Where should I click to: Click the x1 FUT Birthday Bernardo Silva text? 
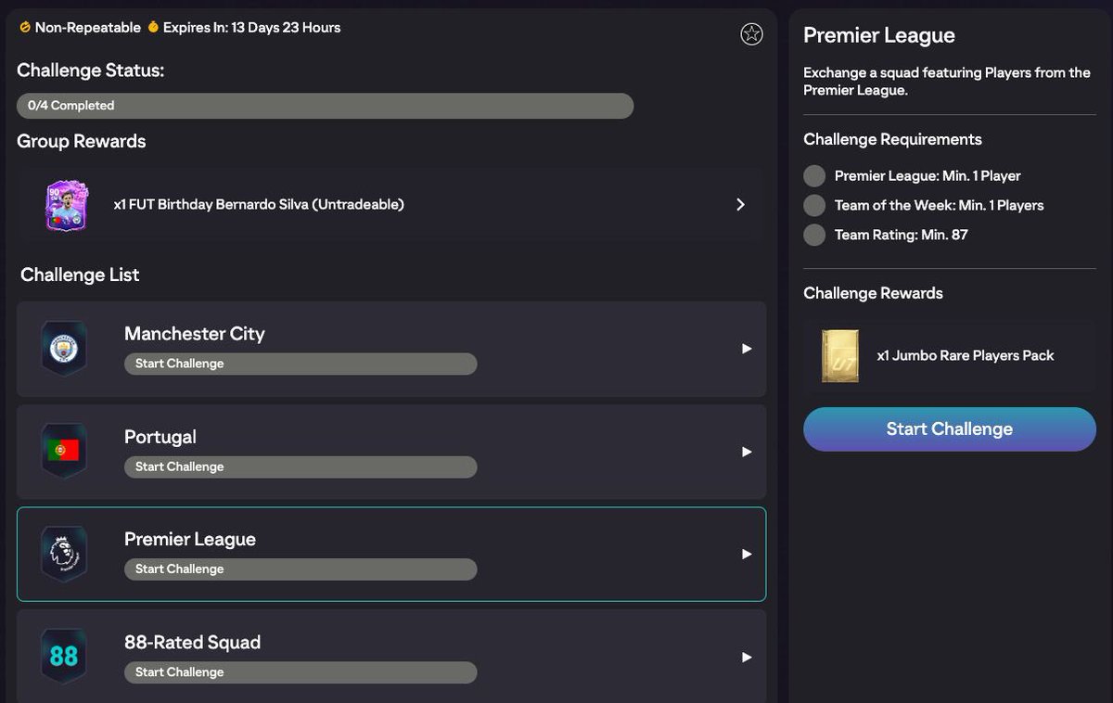tap(259, 205)
